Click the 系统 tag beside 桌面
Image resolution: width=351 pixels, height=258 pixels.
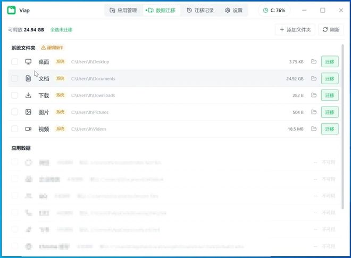pos(60,61)
